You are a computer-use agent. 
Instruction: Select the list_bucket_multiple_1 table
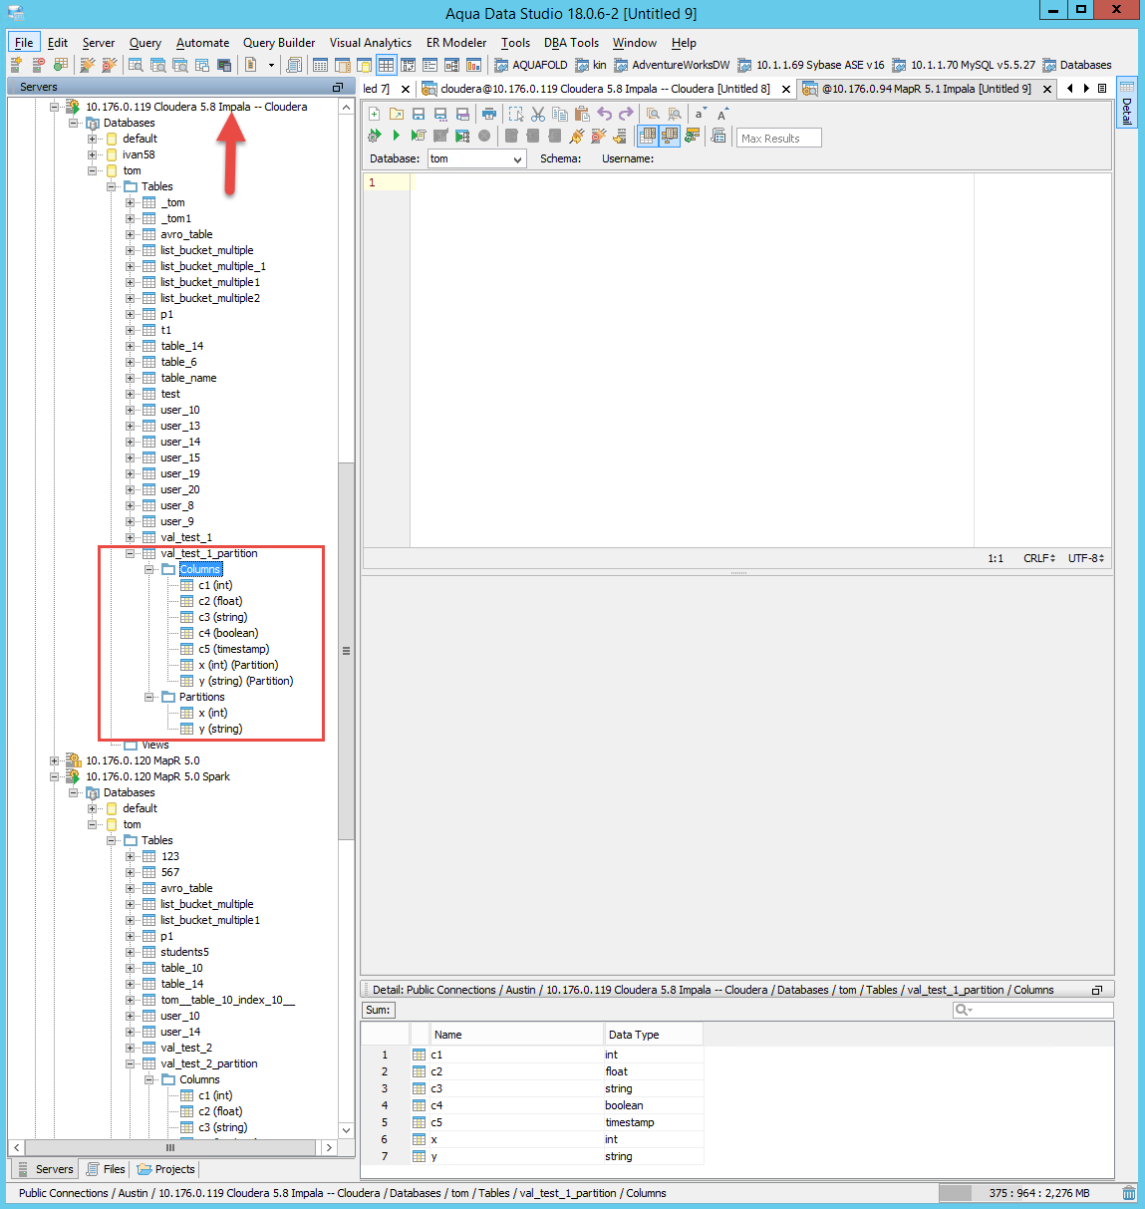pos(212,266)
